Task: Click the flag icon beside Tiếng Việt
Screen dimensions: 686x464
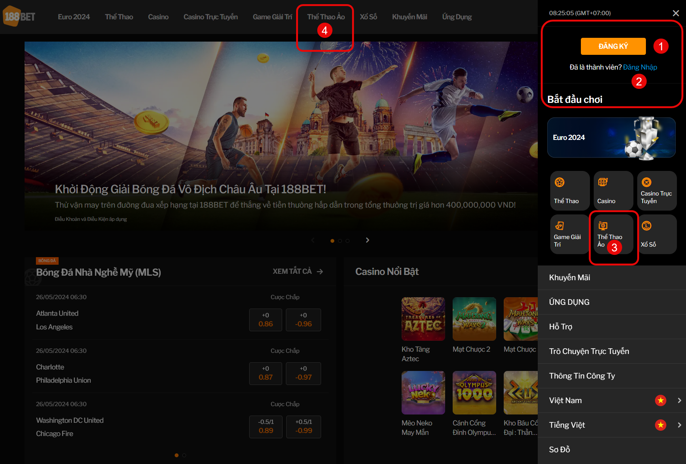Action: 661,425
